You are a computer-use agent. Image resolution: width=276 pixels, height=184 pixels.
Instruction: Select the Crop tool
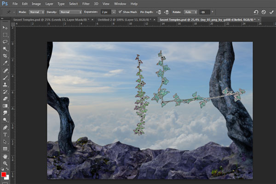[x=5, y=56]
